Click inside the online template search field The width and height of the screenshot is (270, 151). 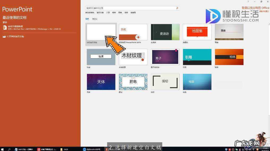pos(130,8)
